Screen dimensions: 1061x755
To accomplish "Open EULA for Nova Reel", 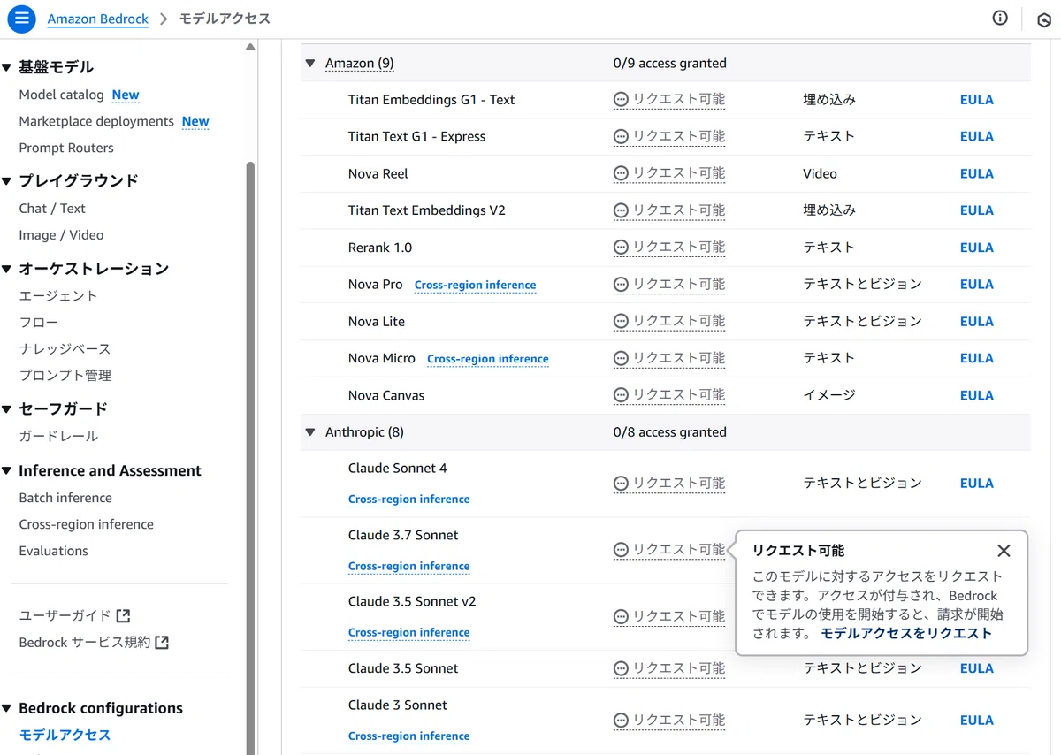I will pyautogui.click(x=977, y=174).
